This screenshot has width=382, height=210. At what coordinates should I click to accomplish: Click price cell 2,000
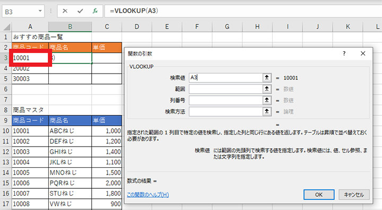coord(107,183)
